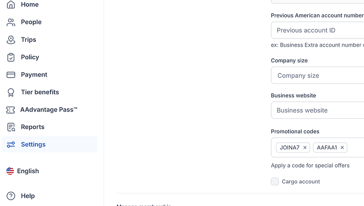Click the Reports document icon
The width and height of the screenshot is (364, 206).
click(x=11, y=127)
